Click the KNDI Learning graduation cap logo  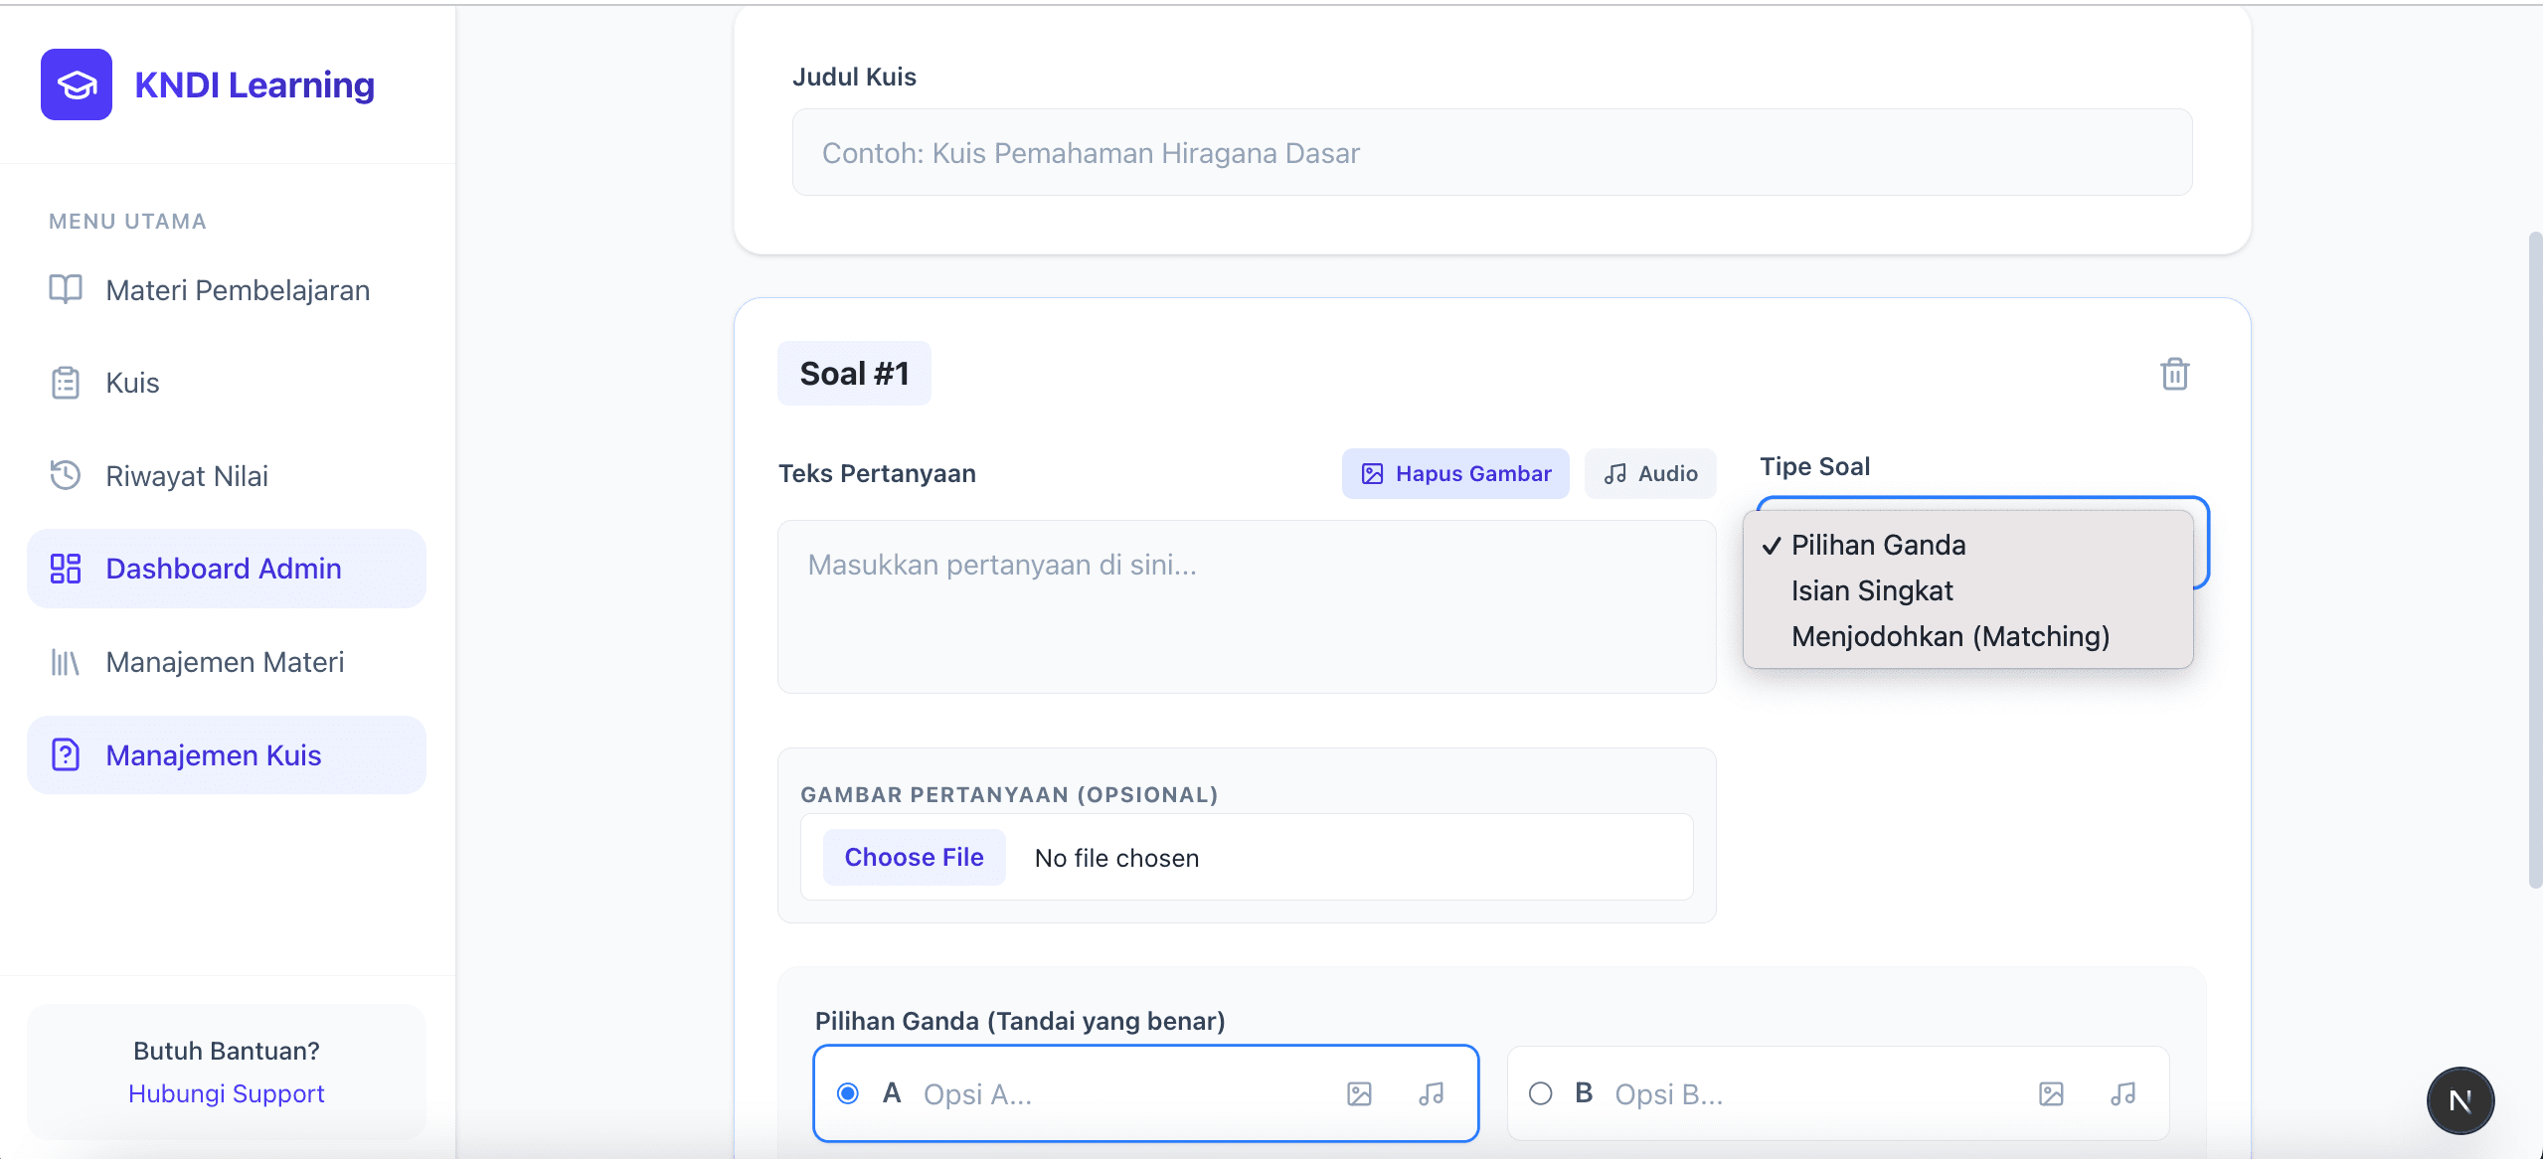(77, 84)
